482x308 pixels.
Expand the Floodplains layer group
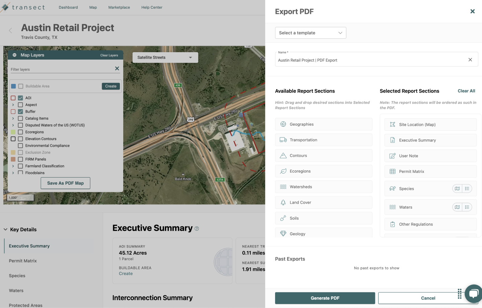coord(13,173)
